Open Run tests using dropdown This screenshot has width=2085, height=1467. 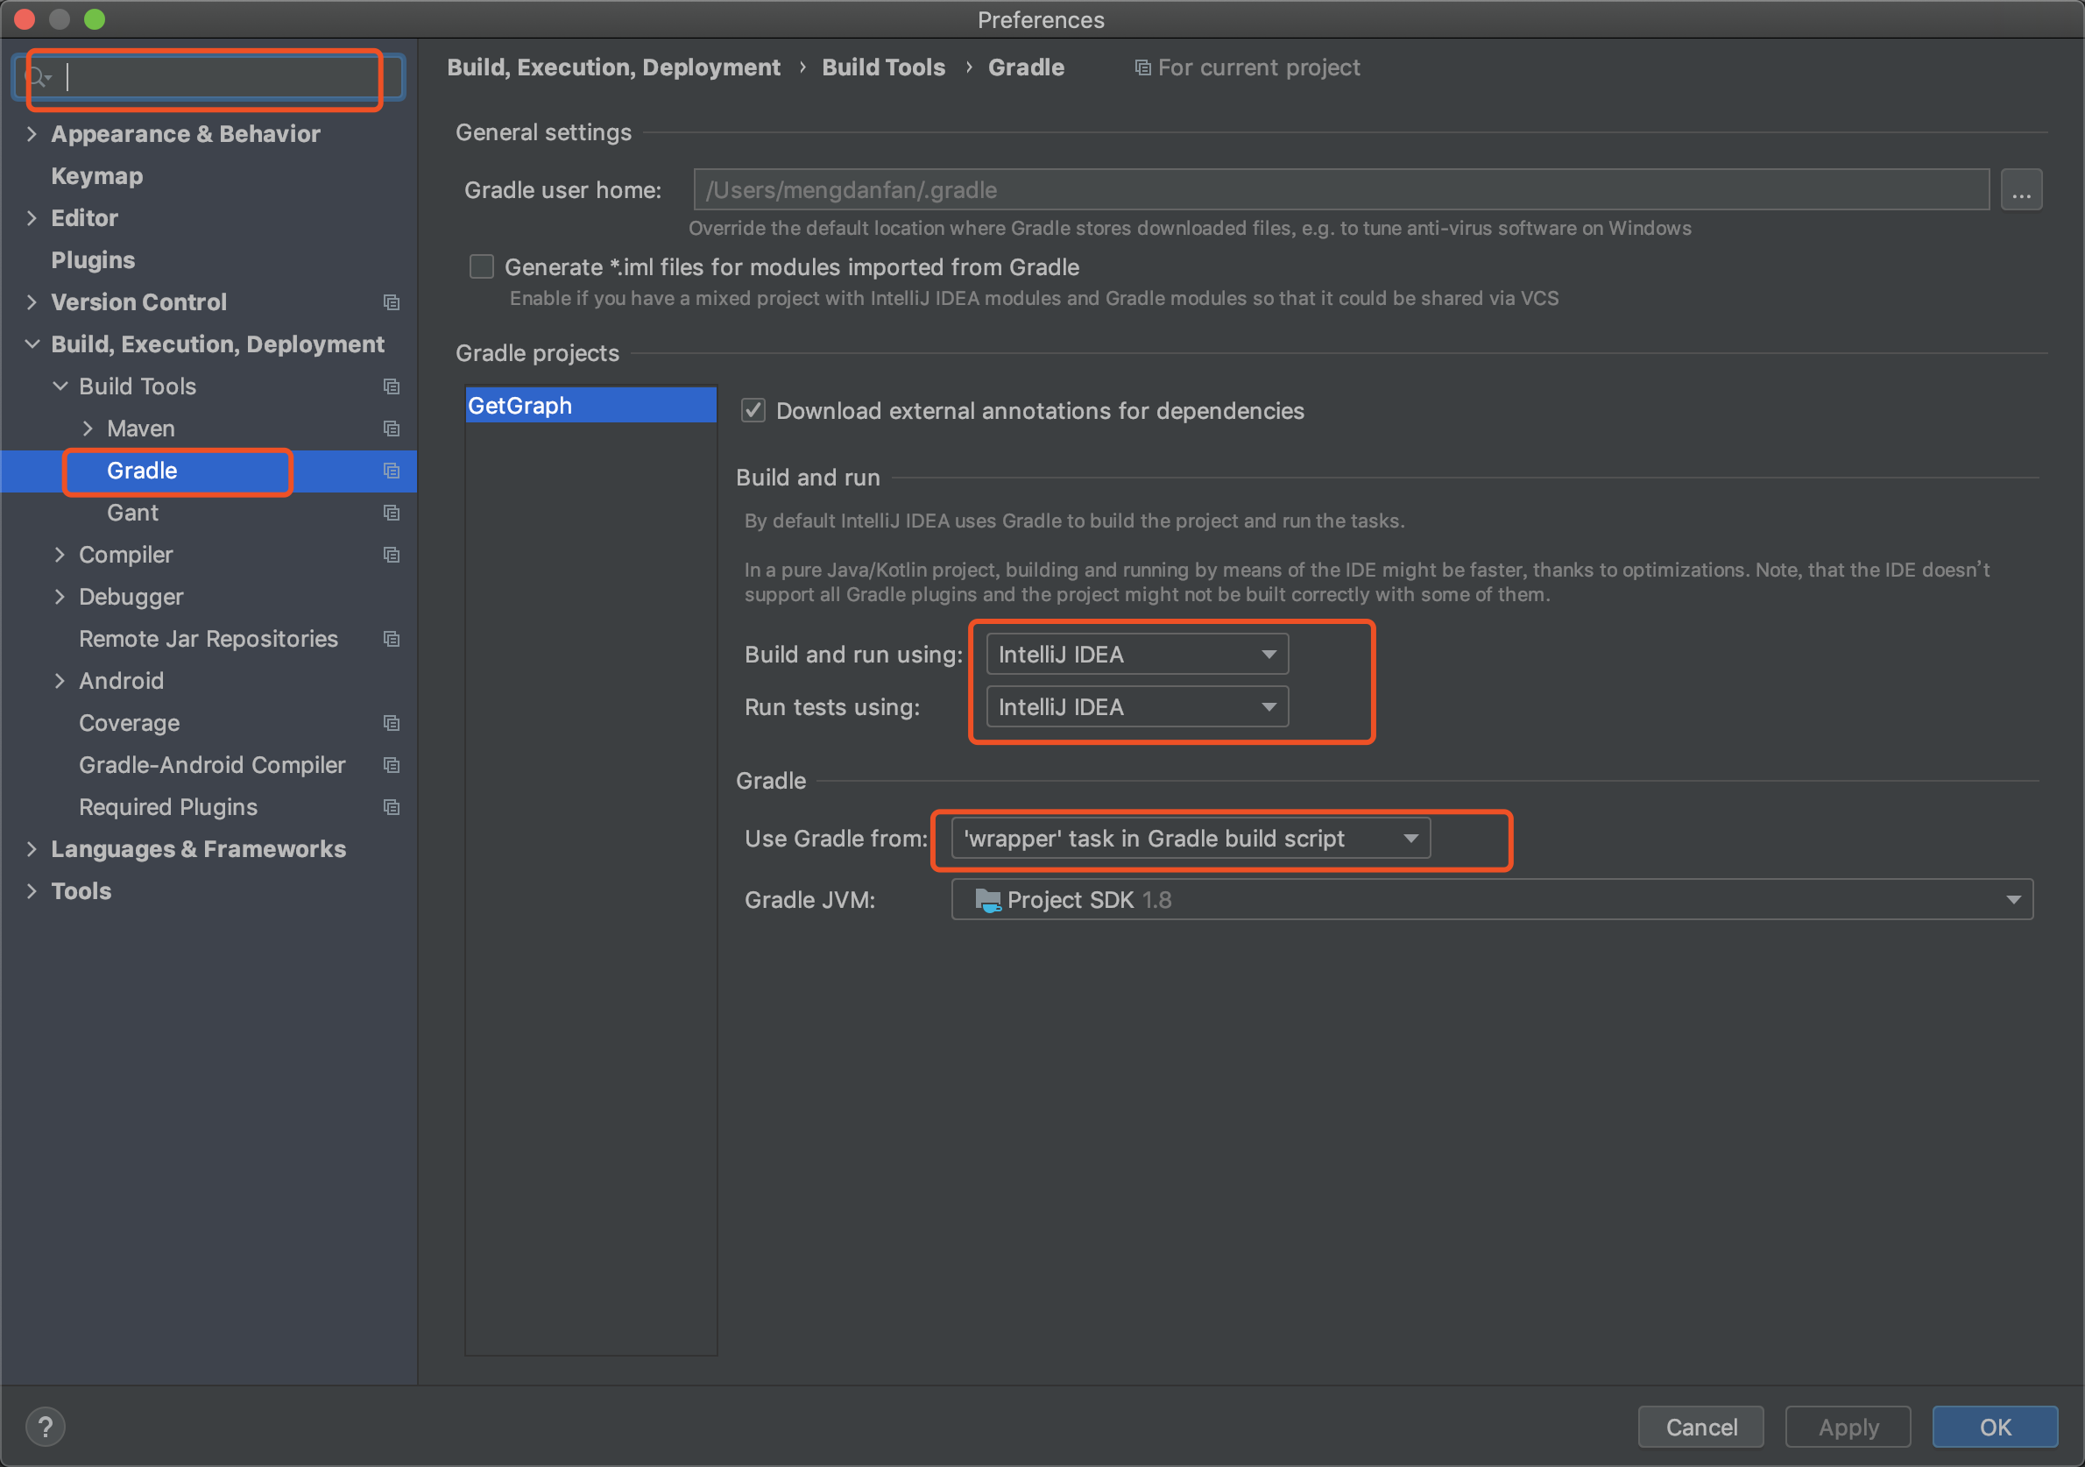[x=1137, y=706]
